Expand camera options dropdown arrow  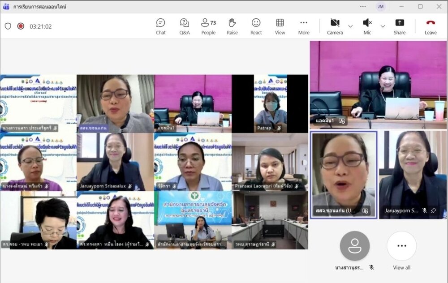350,26
